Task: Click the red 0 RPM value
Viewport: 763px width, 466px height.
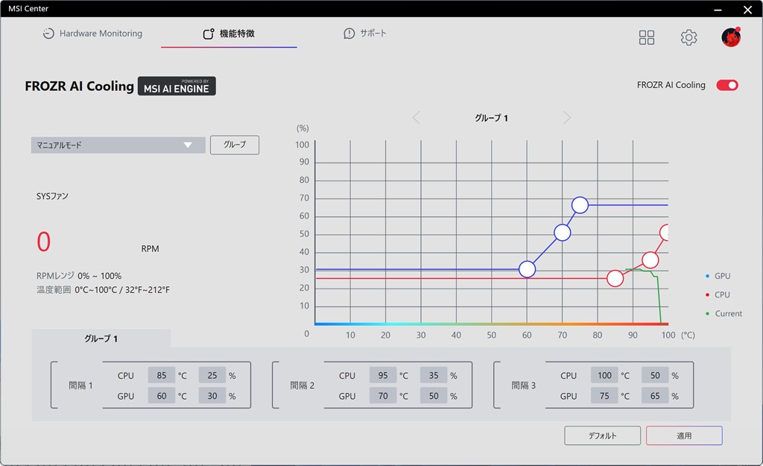Action: pyautogui.click(x=44, y=242)
